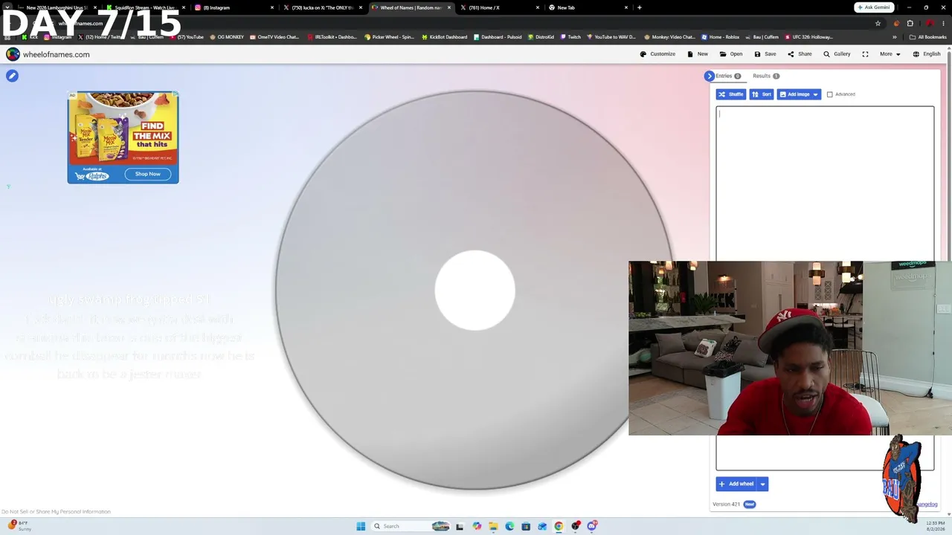Expand the Add image dropdown arrow
Viewport: 952px width, 535px height.
coord(816,94)
